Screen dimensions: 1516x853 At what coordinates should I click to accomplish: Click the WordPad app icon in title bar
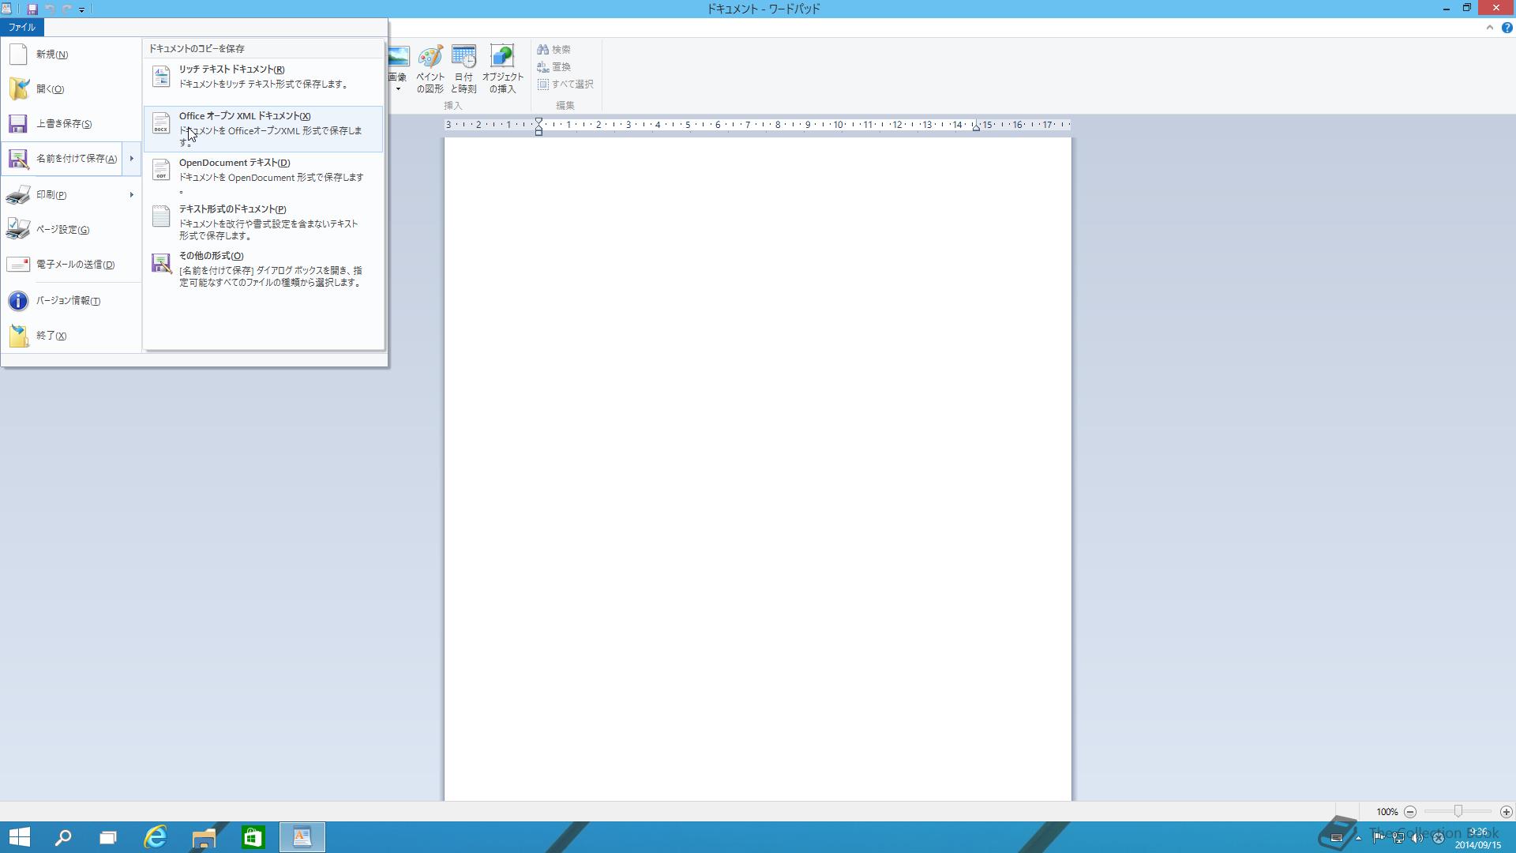[x=7, y=9]
